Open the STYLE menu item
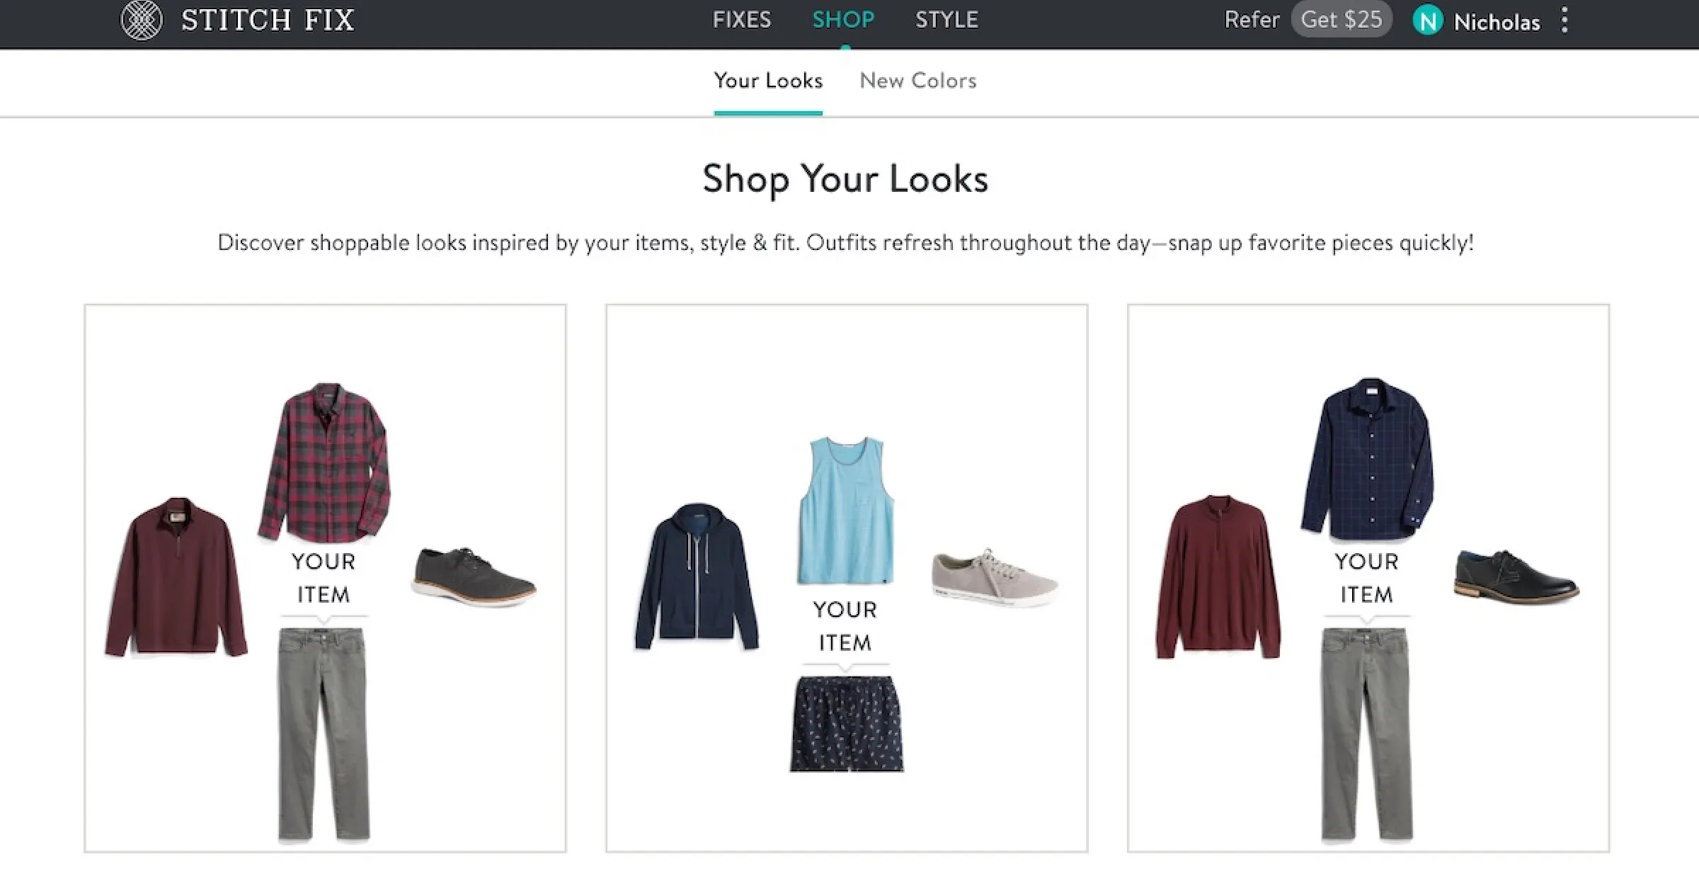 coord(946,20)
